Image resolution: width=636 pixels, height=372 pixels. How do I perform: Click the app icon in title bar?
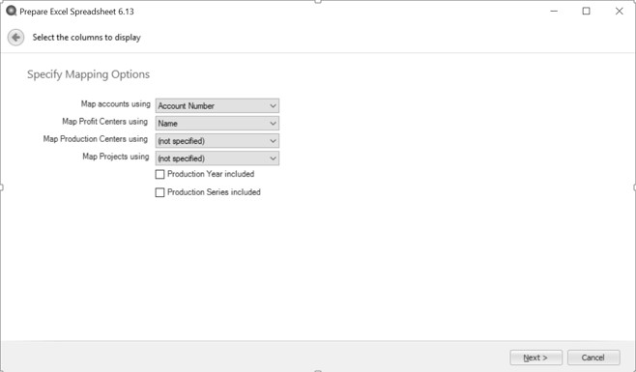[x=12, y=11]
